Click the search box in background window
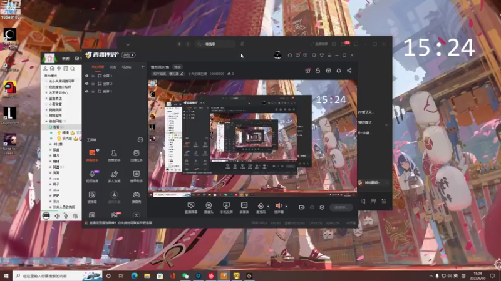 click(x=215, y=44)
